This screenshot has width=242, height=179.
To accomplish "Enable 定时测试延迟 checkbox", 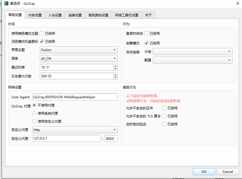I will tap(164, 124).
